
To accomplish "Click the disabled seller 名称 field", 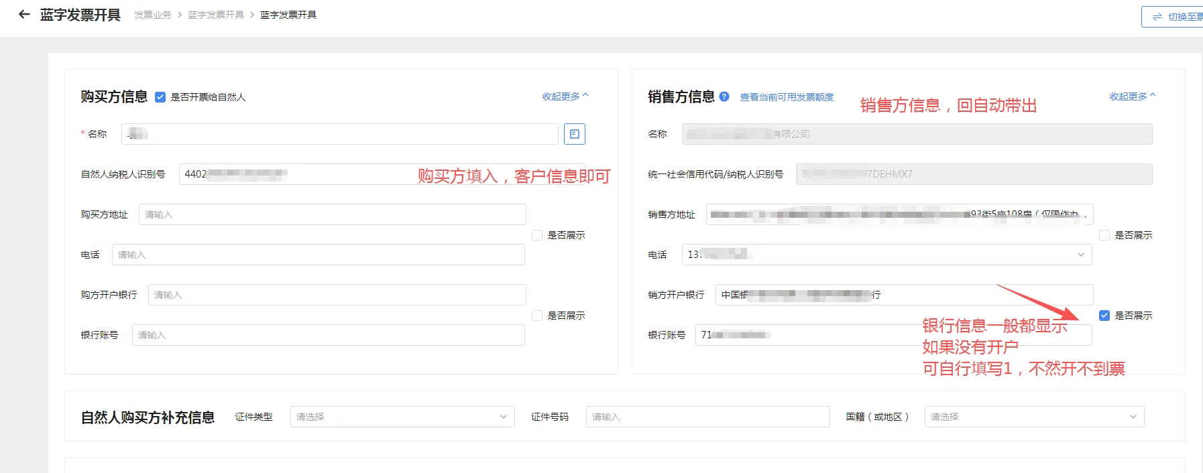I will (x=917, y=134).
